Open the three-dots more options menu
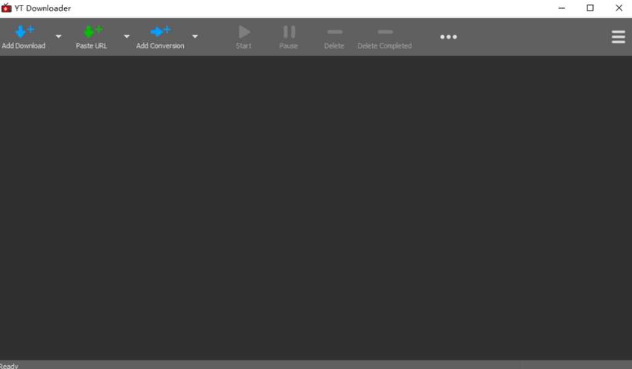 [449, 37]
